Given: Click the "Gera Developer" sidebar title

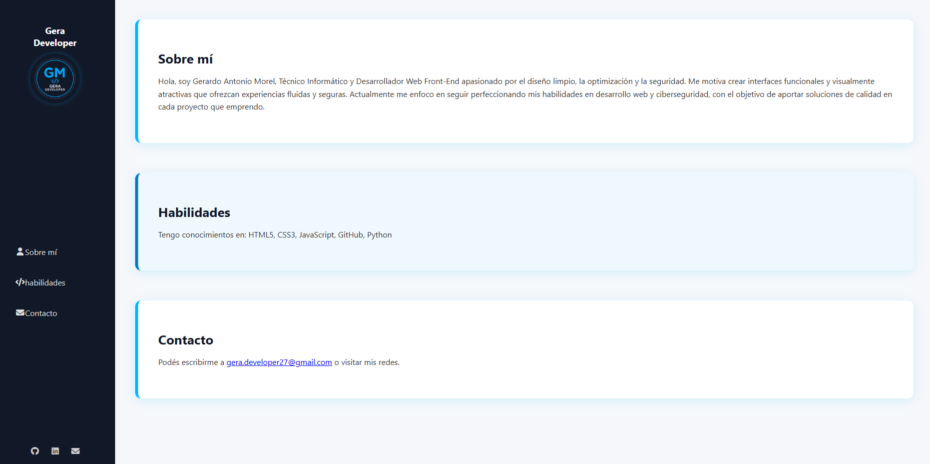Looking at the screenshot, I should click(55, 37).
